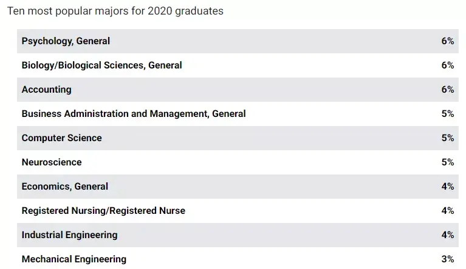Click the 5% value beside Computer Science
The image size is (466, 269).
pyautogui.click(x=448, y=138)
